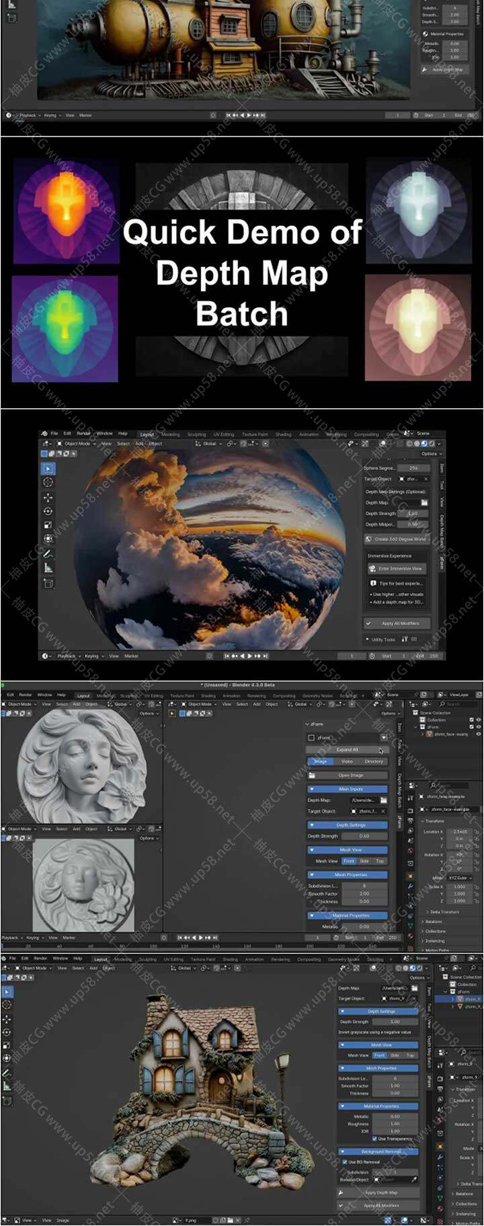
Task: Select Side mesh view in cottage window
Action: 393,1055
